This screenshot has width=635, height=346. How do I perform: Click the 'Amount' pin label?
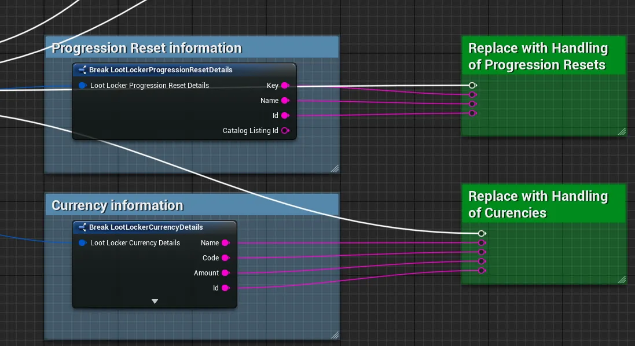(x=206, y=273)
